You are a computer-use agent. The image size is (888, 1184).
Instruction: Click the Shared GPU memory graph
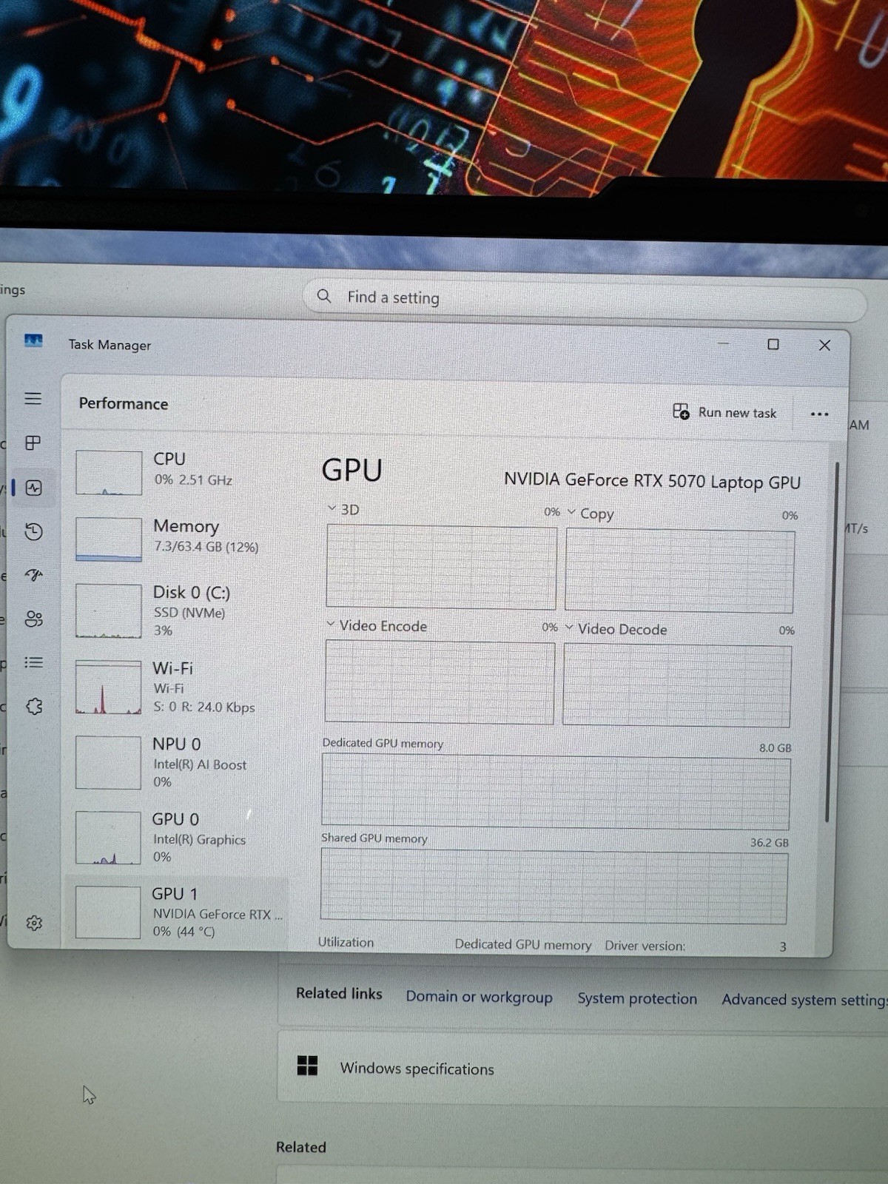(554, 887)
